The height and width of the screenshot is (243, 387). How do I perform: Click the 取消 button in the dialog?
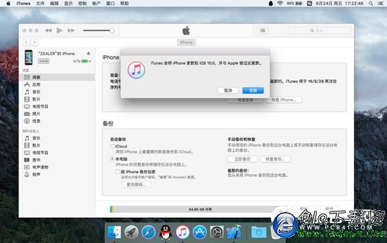coord(228,90)
